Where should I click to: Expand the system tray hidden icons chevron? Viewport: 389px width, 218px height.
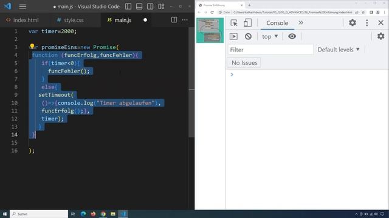pos(356,214)
